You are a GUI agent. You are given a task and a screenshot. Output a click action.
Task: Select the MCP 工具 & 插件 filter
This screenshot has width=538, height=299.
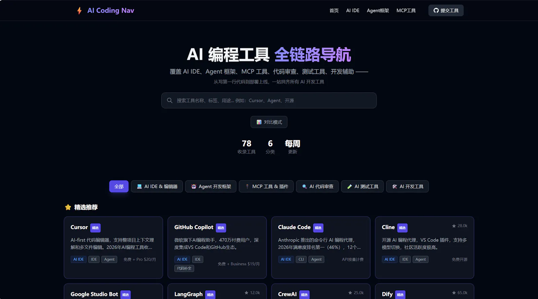266,186
